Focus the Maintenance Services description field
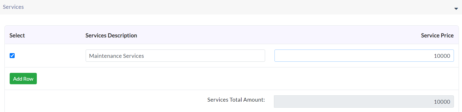The image size is (462, 112). click(175, 56)
